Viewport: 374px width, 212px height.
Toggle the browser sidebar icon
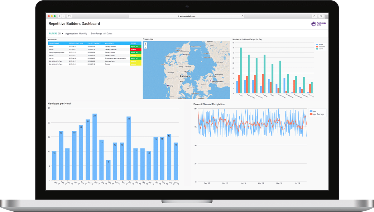point(70,16)
